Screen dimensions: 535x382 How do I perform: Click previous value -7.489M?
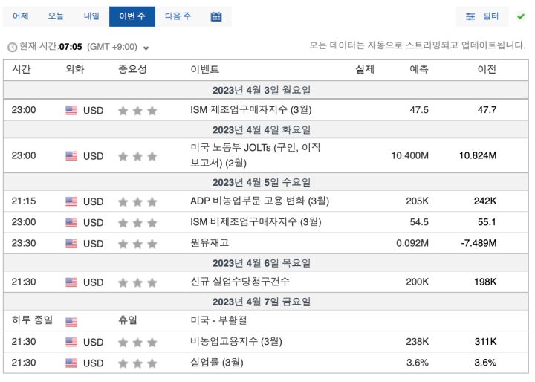point(479,244)
